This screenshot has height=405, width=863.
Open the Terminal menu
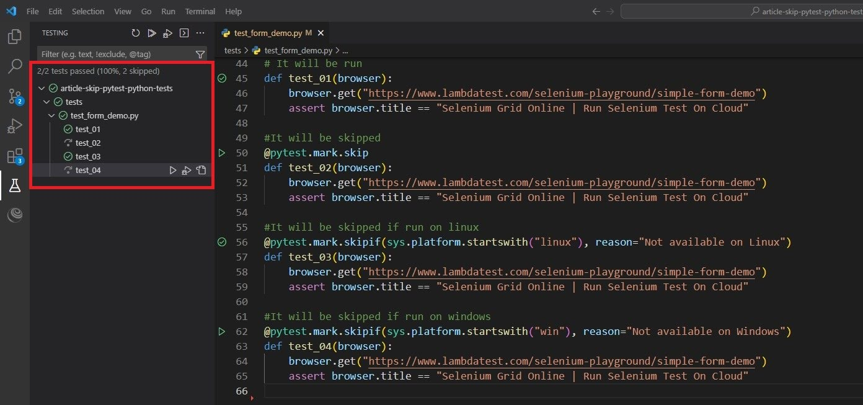pos(200,11)
